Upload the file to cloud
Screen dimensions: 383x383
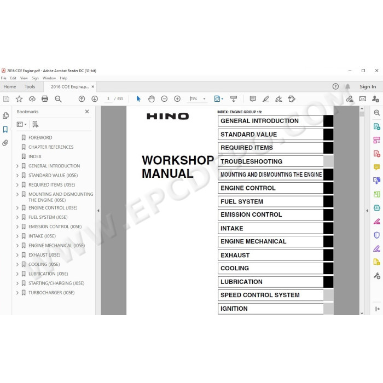(x=32, y=99)
